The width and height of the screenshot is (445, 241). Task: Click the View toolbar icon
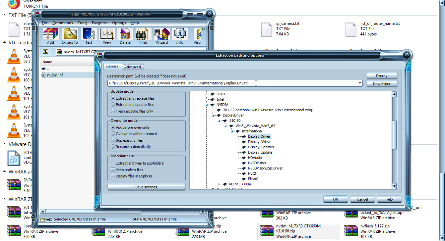coord(107,36)
